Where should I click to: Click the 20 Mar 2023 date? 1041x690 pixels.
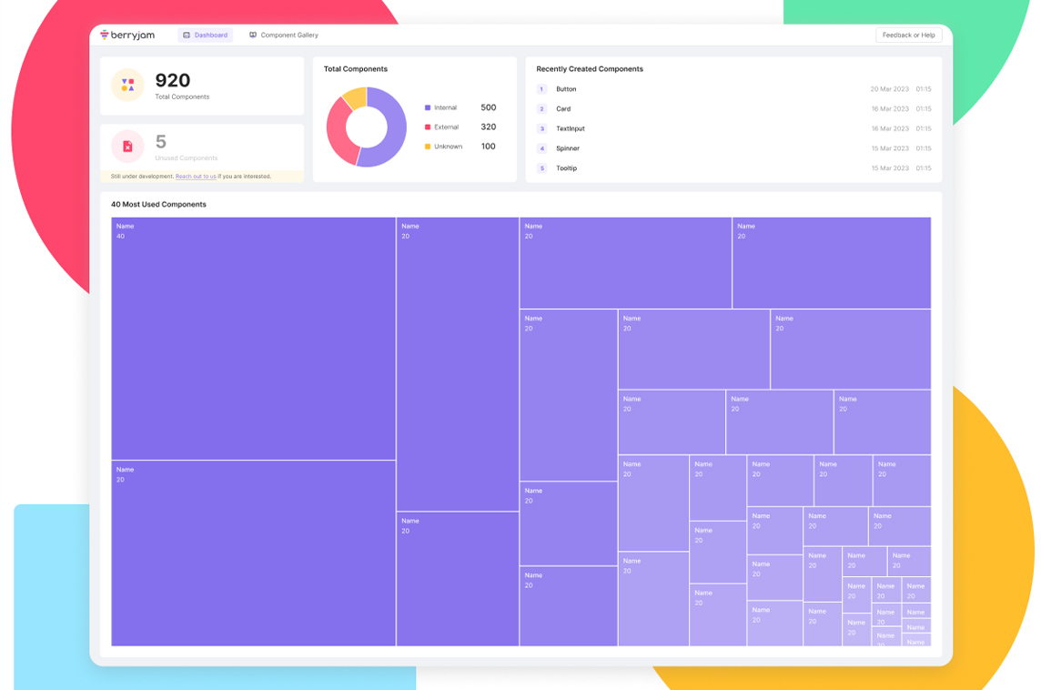[x=889, y=89]
